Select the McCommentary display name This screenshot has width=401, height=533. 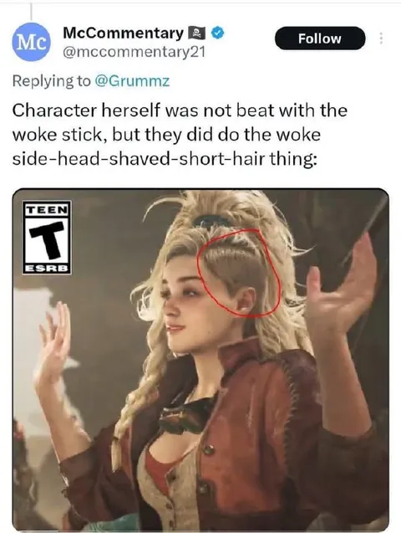tap(123, 33)
